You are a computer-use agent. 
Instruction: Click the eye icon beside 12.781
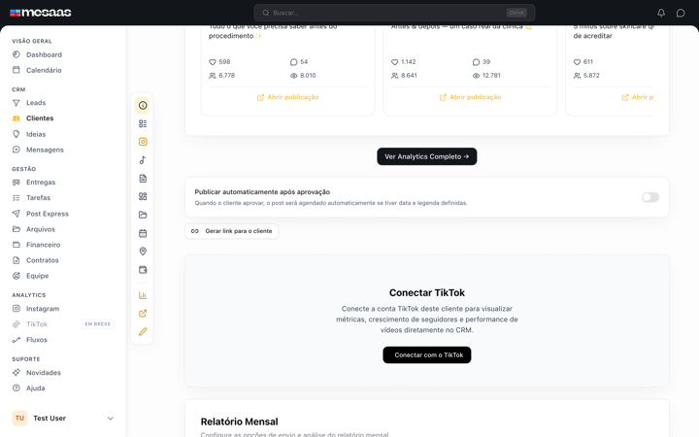(x=476, y=76)
